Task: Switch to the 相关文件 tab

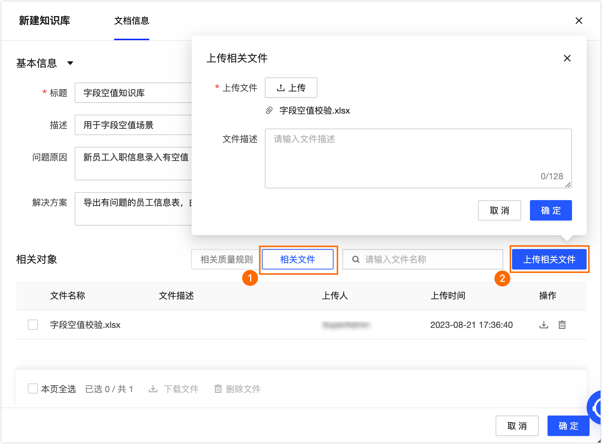Action: coord(298,260)
